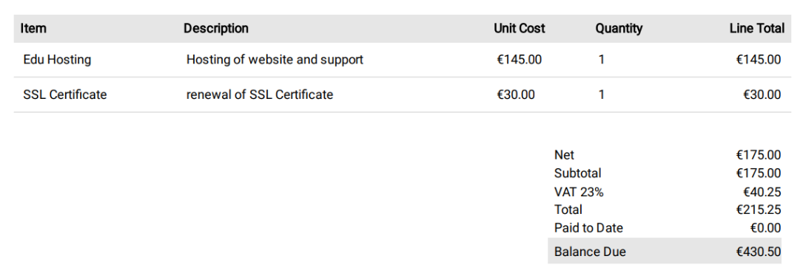Click the Line Total column header
The width and height of the screenshot is (803, 273).
(x=757, y=29)
